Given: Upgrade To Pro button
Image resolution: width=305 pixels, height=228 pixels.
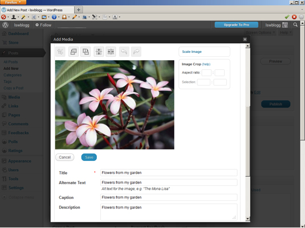Looking at the screenshot, I should click(x=237, y=25).
